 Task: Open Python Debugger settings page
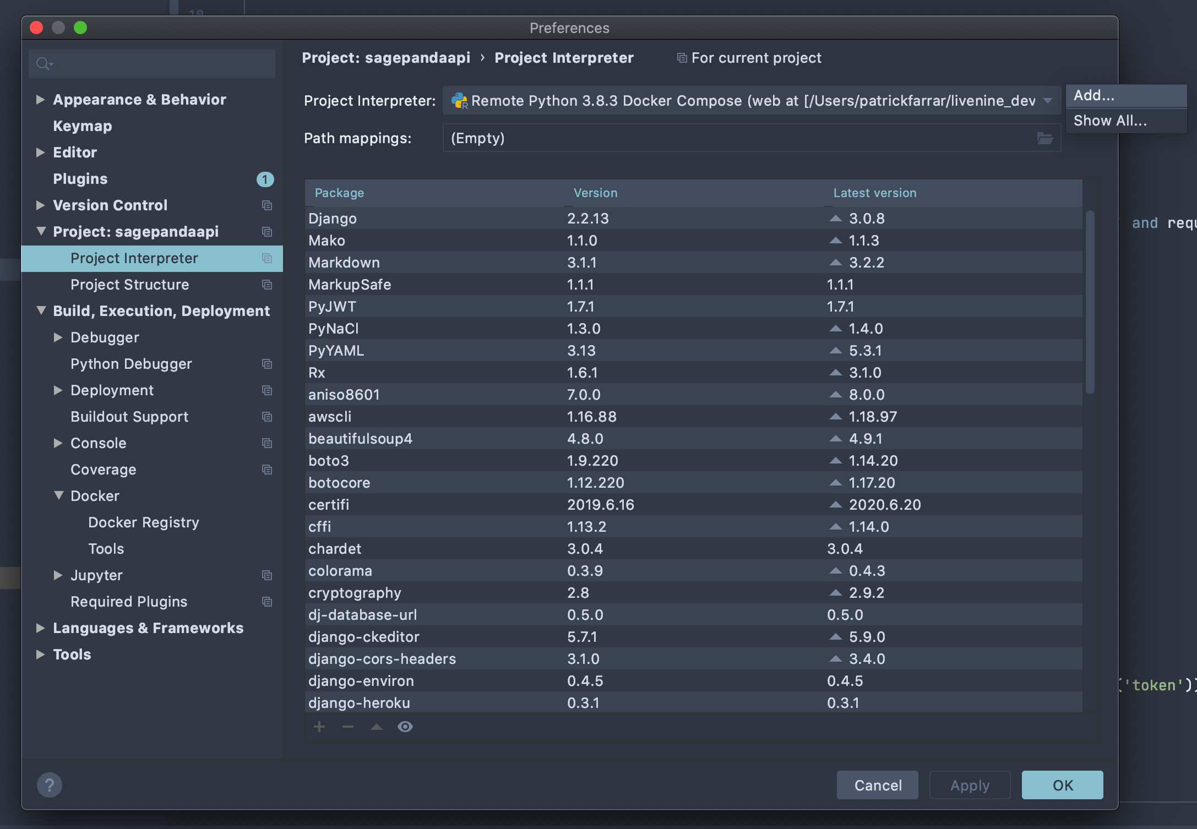(131, 364)
